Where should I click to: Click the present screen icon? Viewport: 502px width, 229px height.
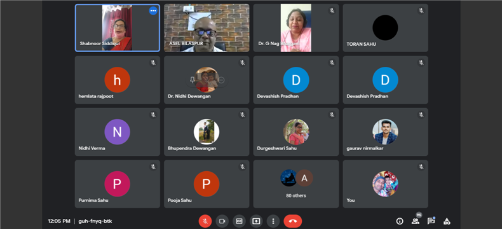(256, 221)
